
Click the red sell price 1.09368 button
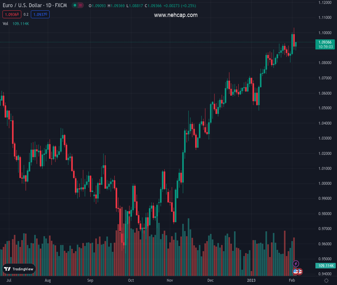coord(11,15)
